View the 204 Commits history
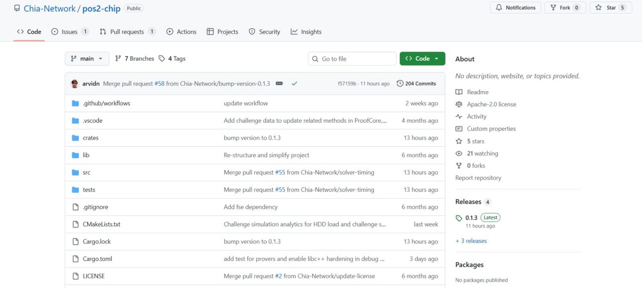The width and height of the screenshot is (642, 288). tap(416, 84)
